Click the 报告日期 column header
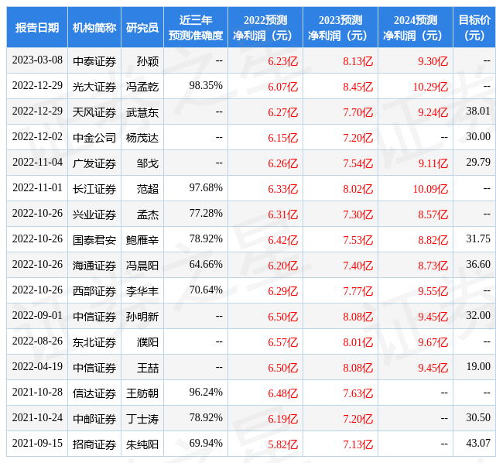Viewport: 496px width, 463px height. [x=37, y=28]
